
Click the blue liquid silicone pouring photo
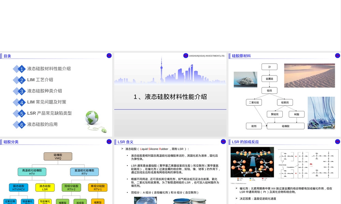(x=321, y=113)
